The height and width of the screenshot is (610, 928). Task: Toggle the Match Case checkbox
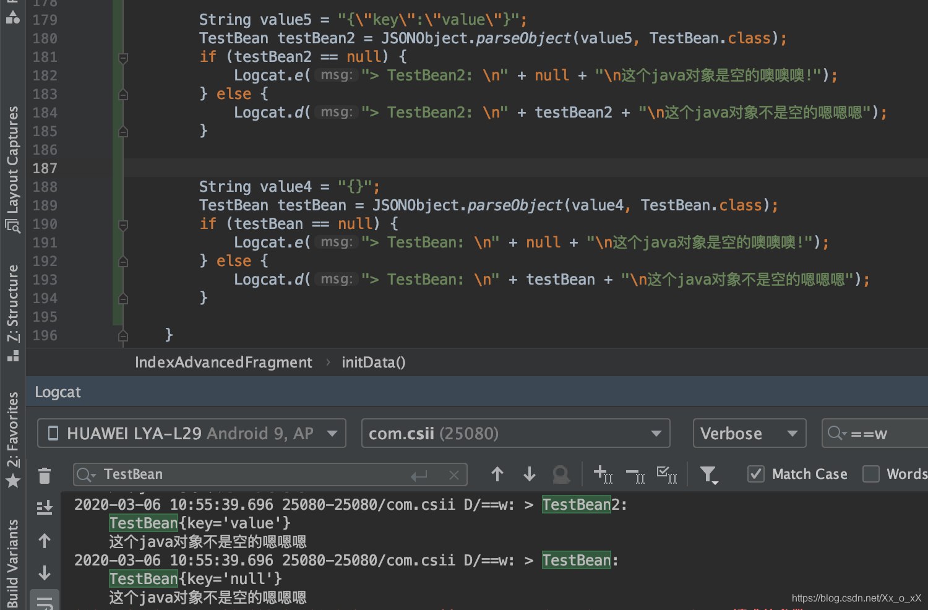pos(756,474)
